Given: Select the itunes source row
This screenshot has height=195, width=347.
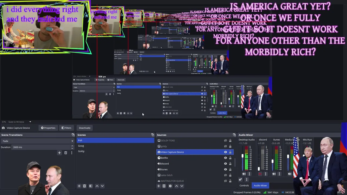Looking at the screenshot, I should click(195, 169).
